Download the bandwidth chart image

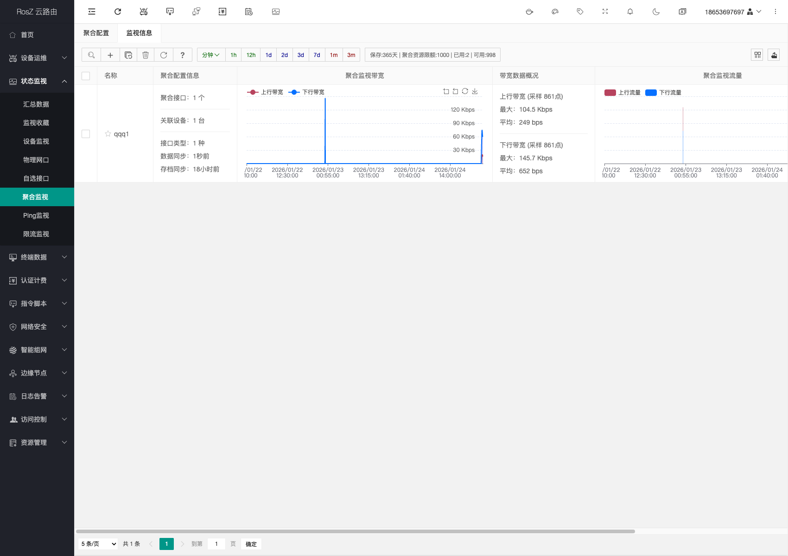tap(475, 91)
